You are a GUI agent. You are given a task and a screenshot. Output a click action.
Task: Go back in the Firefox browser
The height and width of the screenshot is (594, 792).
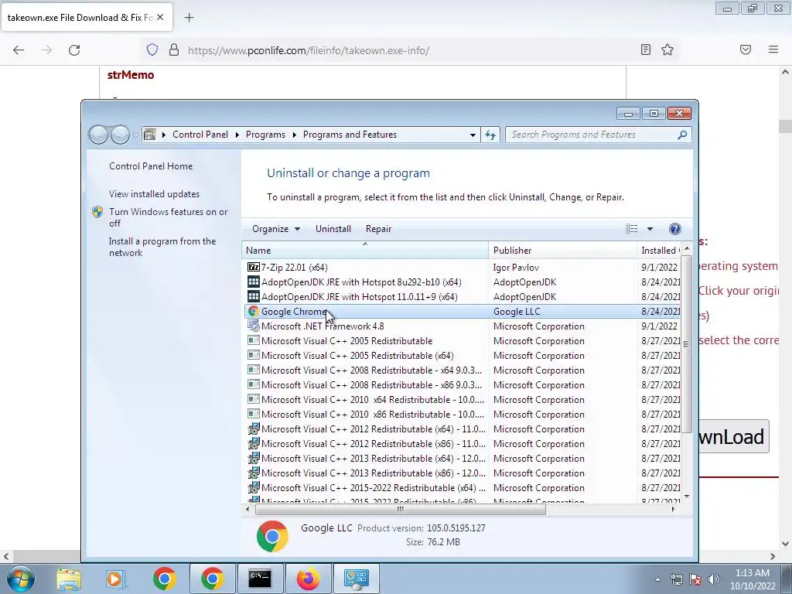[x=19, y=50]
